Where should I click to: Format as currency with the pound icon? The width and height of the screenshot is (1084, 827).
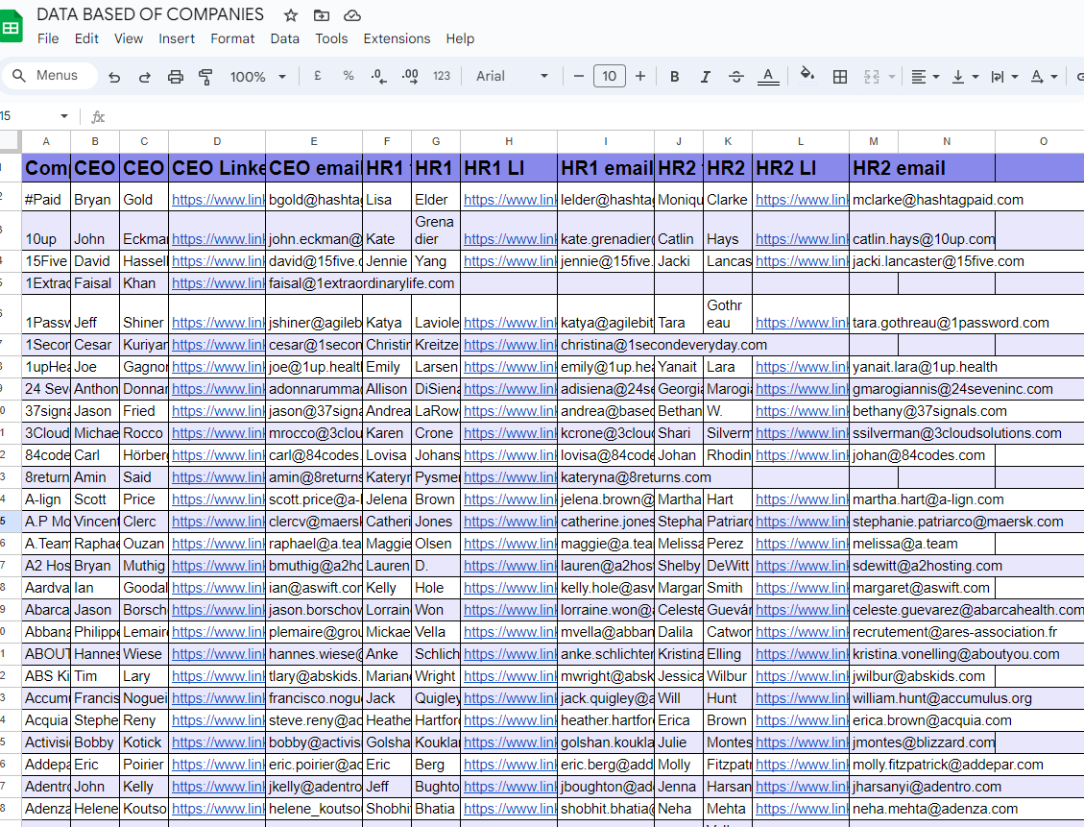pyautogui.click(x=317, y=76)
